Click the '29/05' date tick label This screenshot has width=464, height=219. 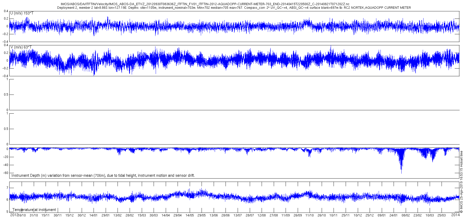[202, 215]
